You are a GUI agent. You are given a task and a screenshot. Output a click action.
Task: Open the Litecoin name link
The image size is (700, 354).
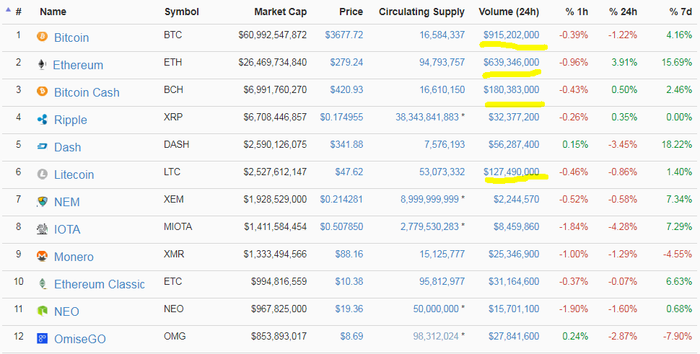point(74,174)
